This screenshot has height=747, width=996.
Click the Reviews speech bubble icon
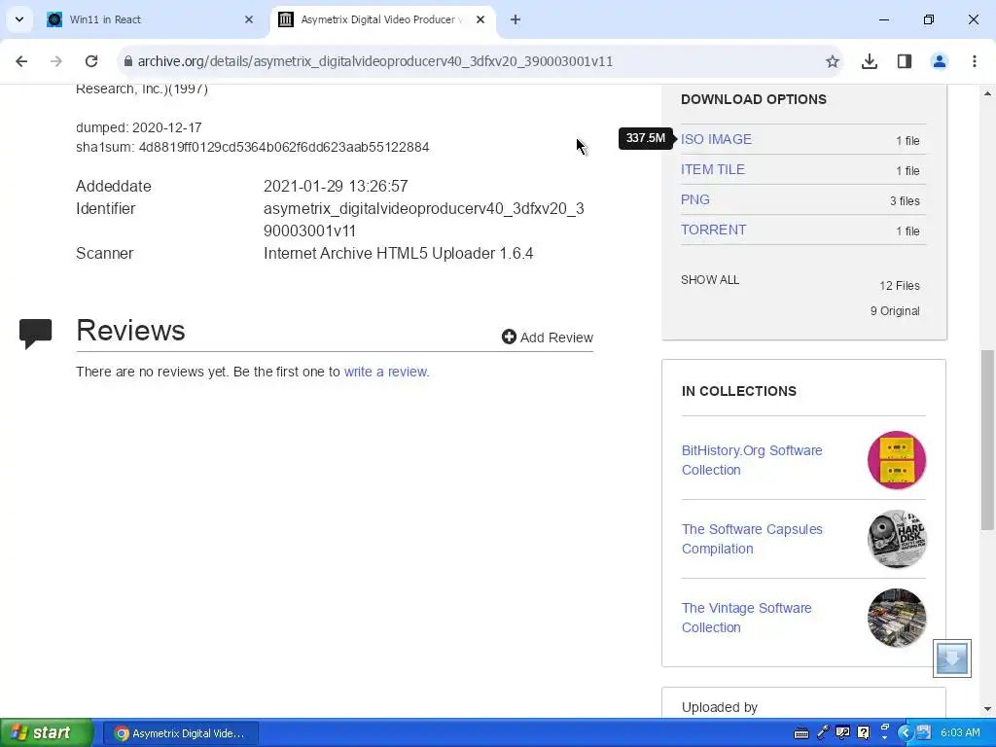coord(36,334)
